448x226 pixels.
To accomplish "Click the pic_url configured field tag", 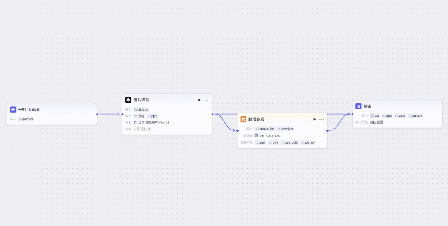I will tap(308, 142).
